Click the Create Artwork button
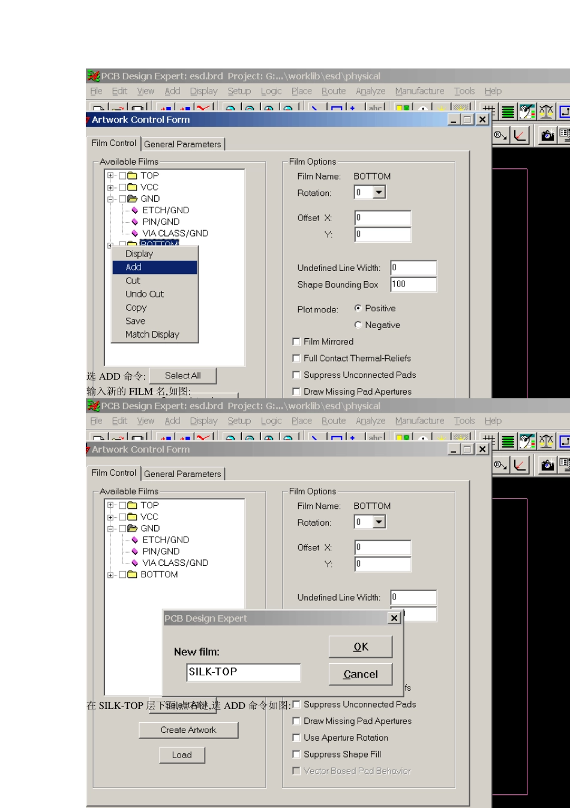570x808 pixels. (188, 730)
